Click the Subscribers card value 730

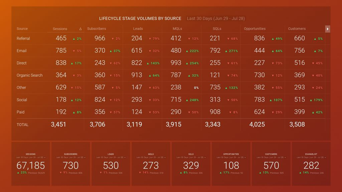click(x=71, y=165)
